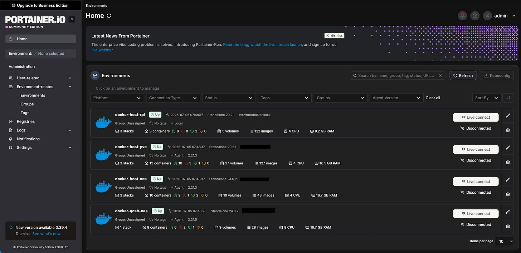Open the Connection Type filter dropdown
521x253 pixels.
point(173,98)
